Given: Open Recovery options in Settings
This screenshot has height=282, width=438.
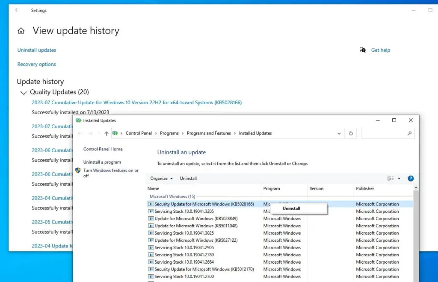Looking at the screenshot, I should (x=36, y=64).
